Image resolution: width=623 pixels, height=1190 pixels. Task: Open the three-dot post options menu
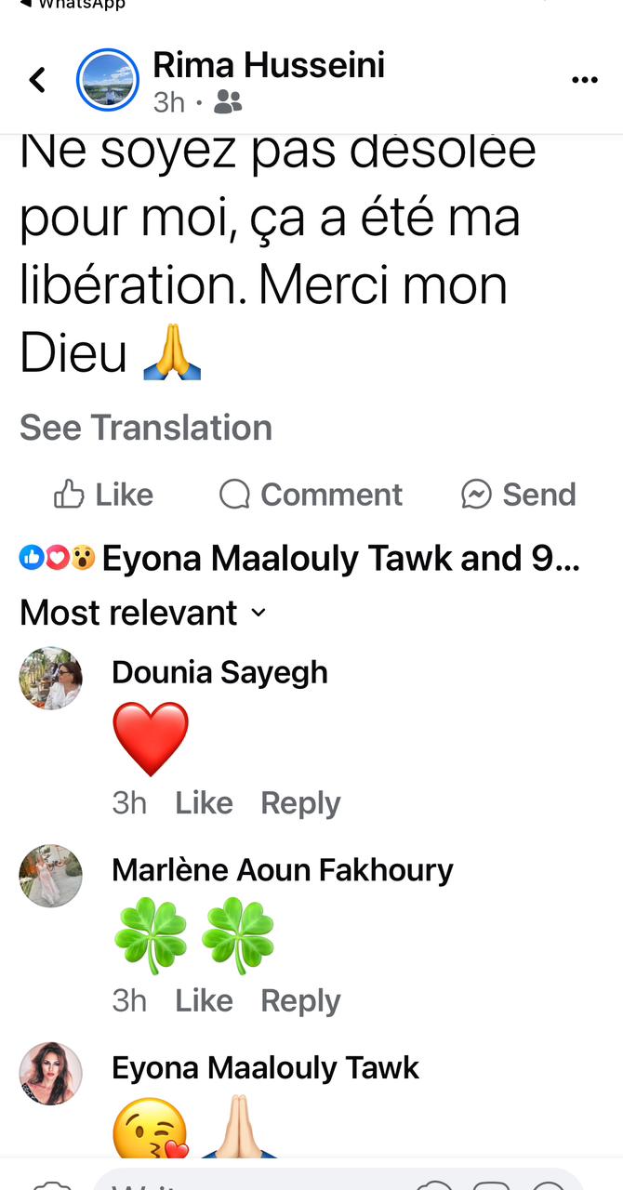coord(584,80)
